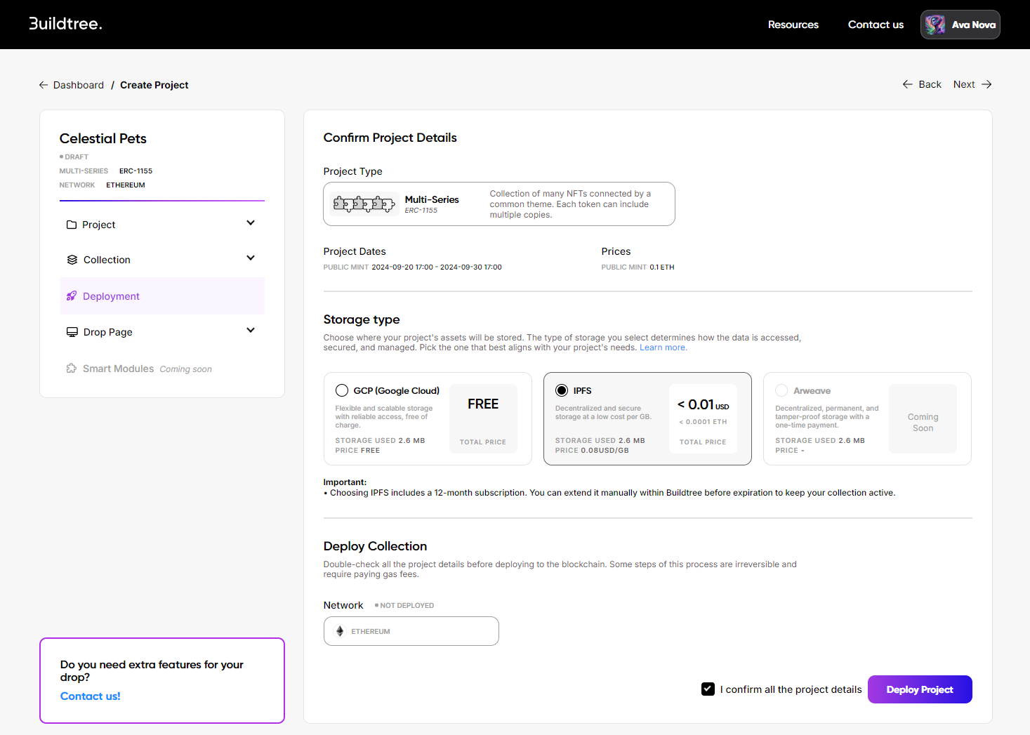Screen dimensions: 1030x735
Task: Click the Project folder icon in sidebar
Action: click(x=72, y=225)
